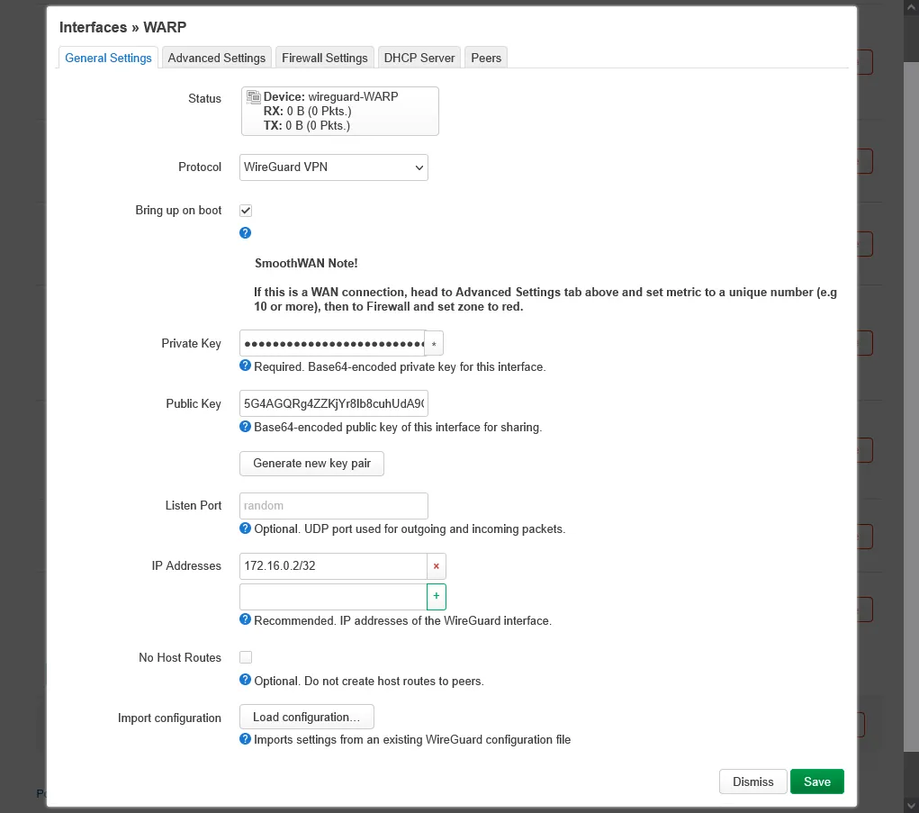
Task: Save the WARP interface settings
Action: tap(817, 781)
